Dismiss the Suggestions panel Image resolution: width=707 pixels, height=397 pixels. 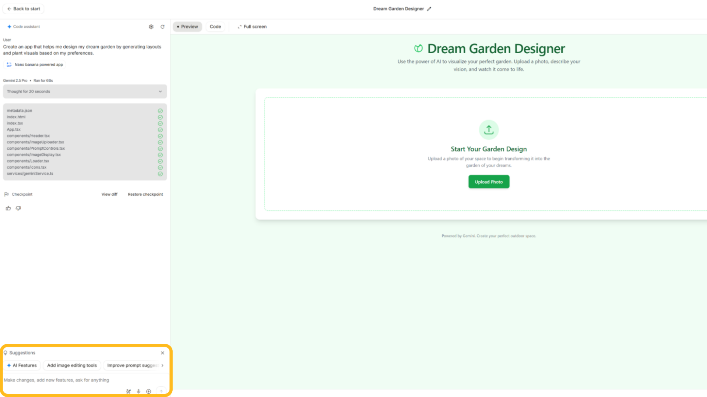click(x=162, y=353)
